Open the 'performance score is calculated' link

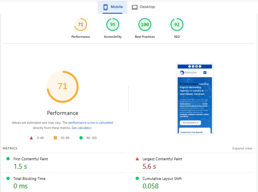(x=91, y=123)
